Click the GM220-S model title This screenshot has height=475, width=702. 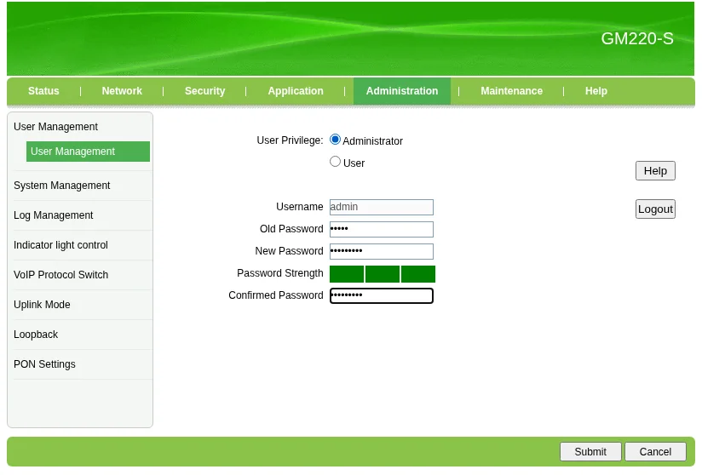pyautogui.click(x=637, y=39)
